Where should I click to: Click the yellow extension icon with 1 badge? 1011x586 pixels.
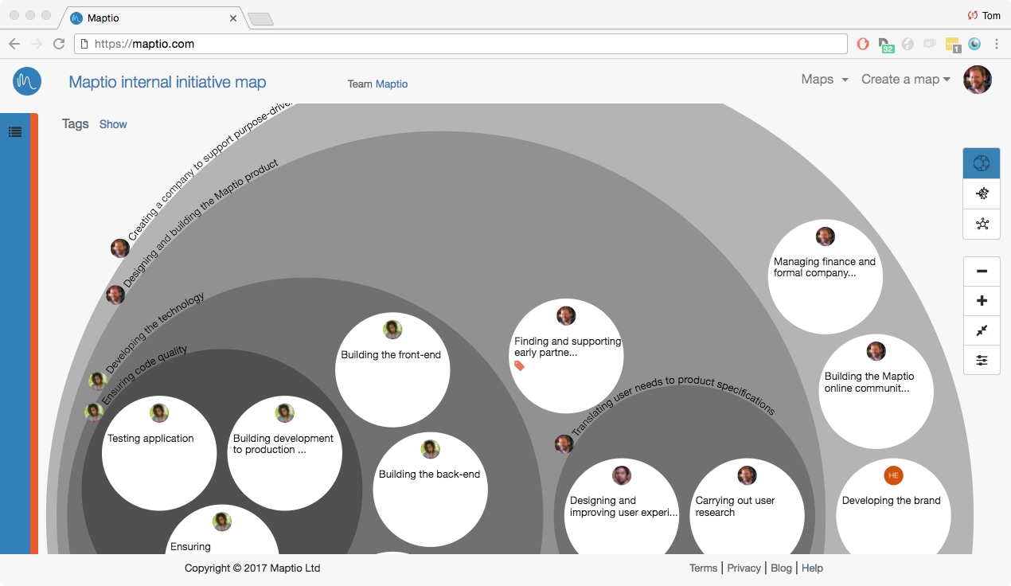pyautogui.click(x=952, y=45)
